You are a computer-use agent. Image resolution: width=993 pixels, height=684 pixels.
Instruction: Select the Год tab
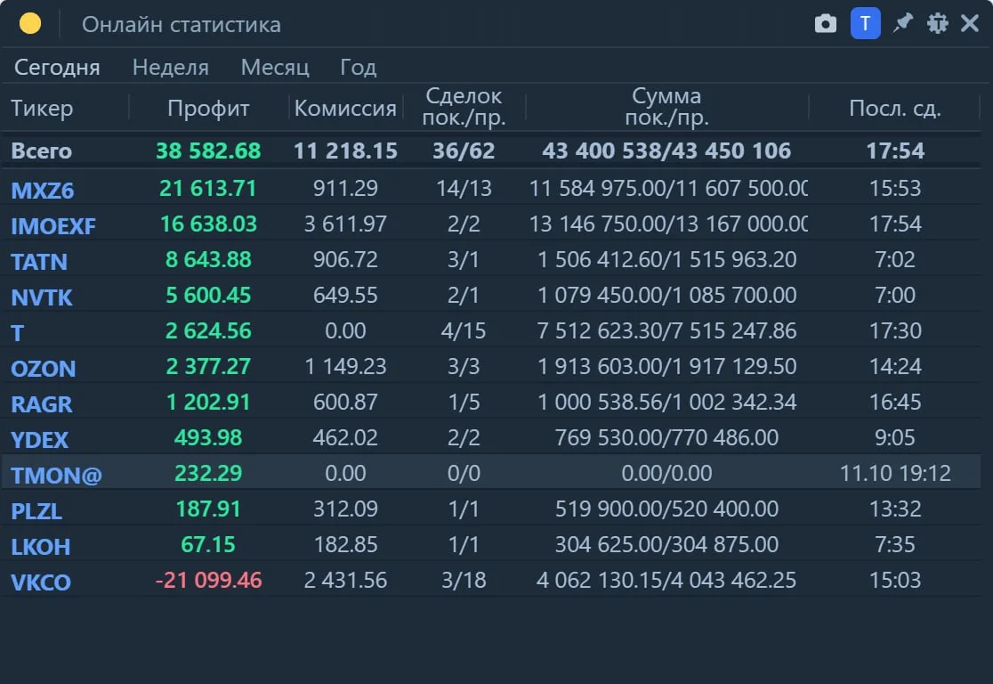(x=359, y=67)
